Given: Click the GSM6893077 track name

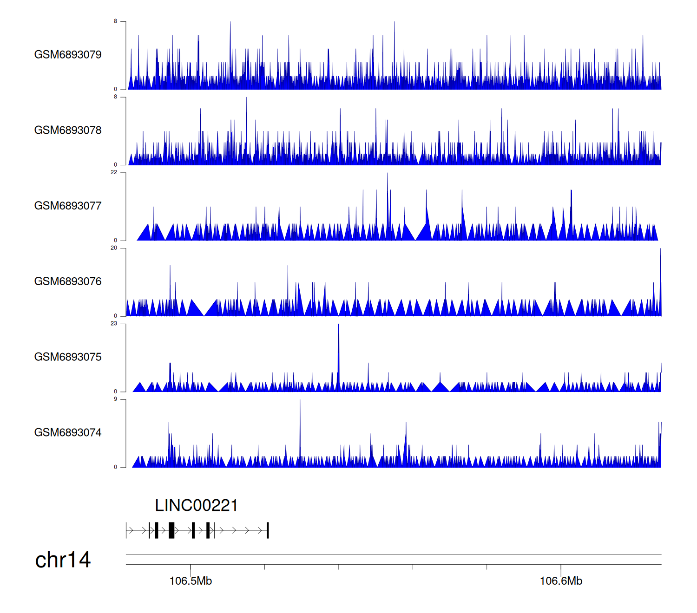Looking at the screenshot, I should (x=68, y=206).
